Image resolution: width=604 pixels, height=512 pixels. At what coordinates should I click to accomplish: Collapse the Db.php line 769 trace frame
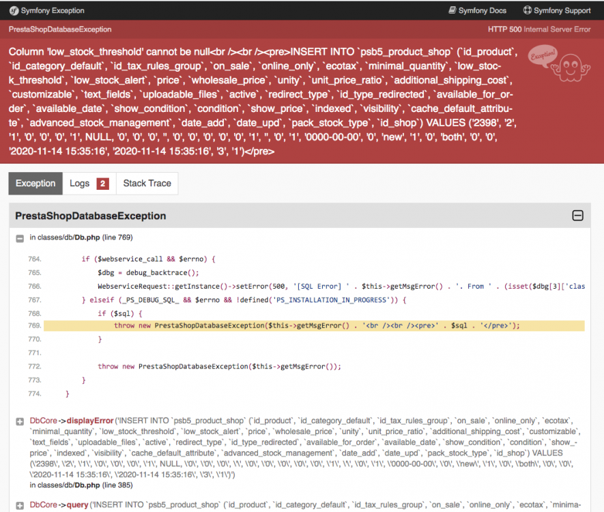tap(19, 238)
